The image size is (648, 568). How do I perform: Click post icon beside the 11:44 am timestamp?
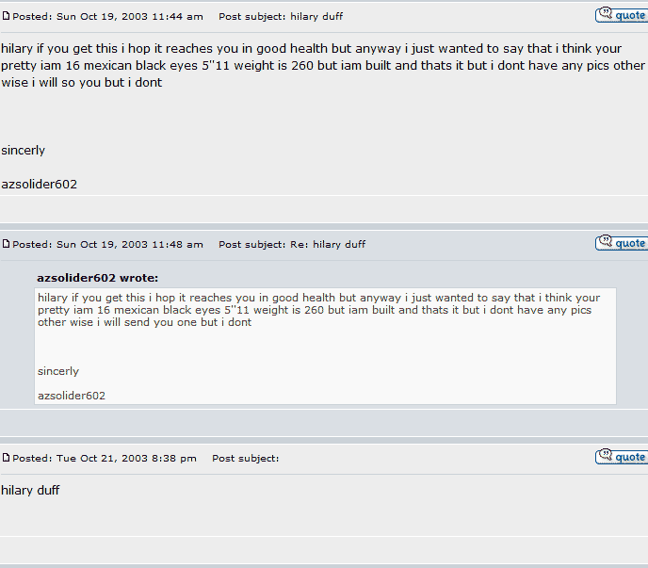pos(6,16)
